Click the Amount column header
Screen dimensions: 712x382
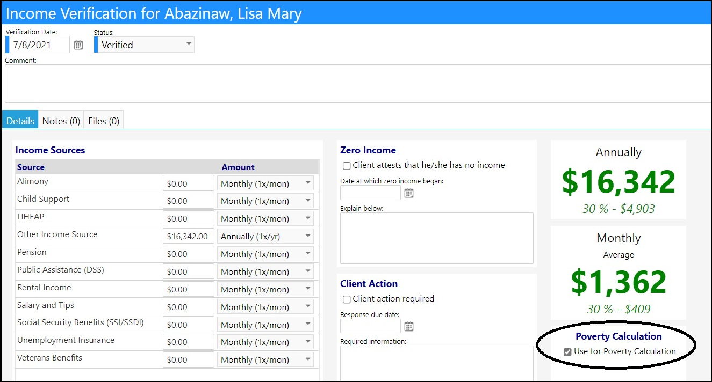[238, 167]
